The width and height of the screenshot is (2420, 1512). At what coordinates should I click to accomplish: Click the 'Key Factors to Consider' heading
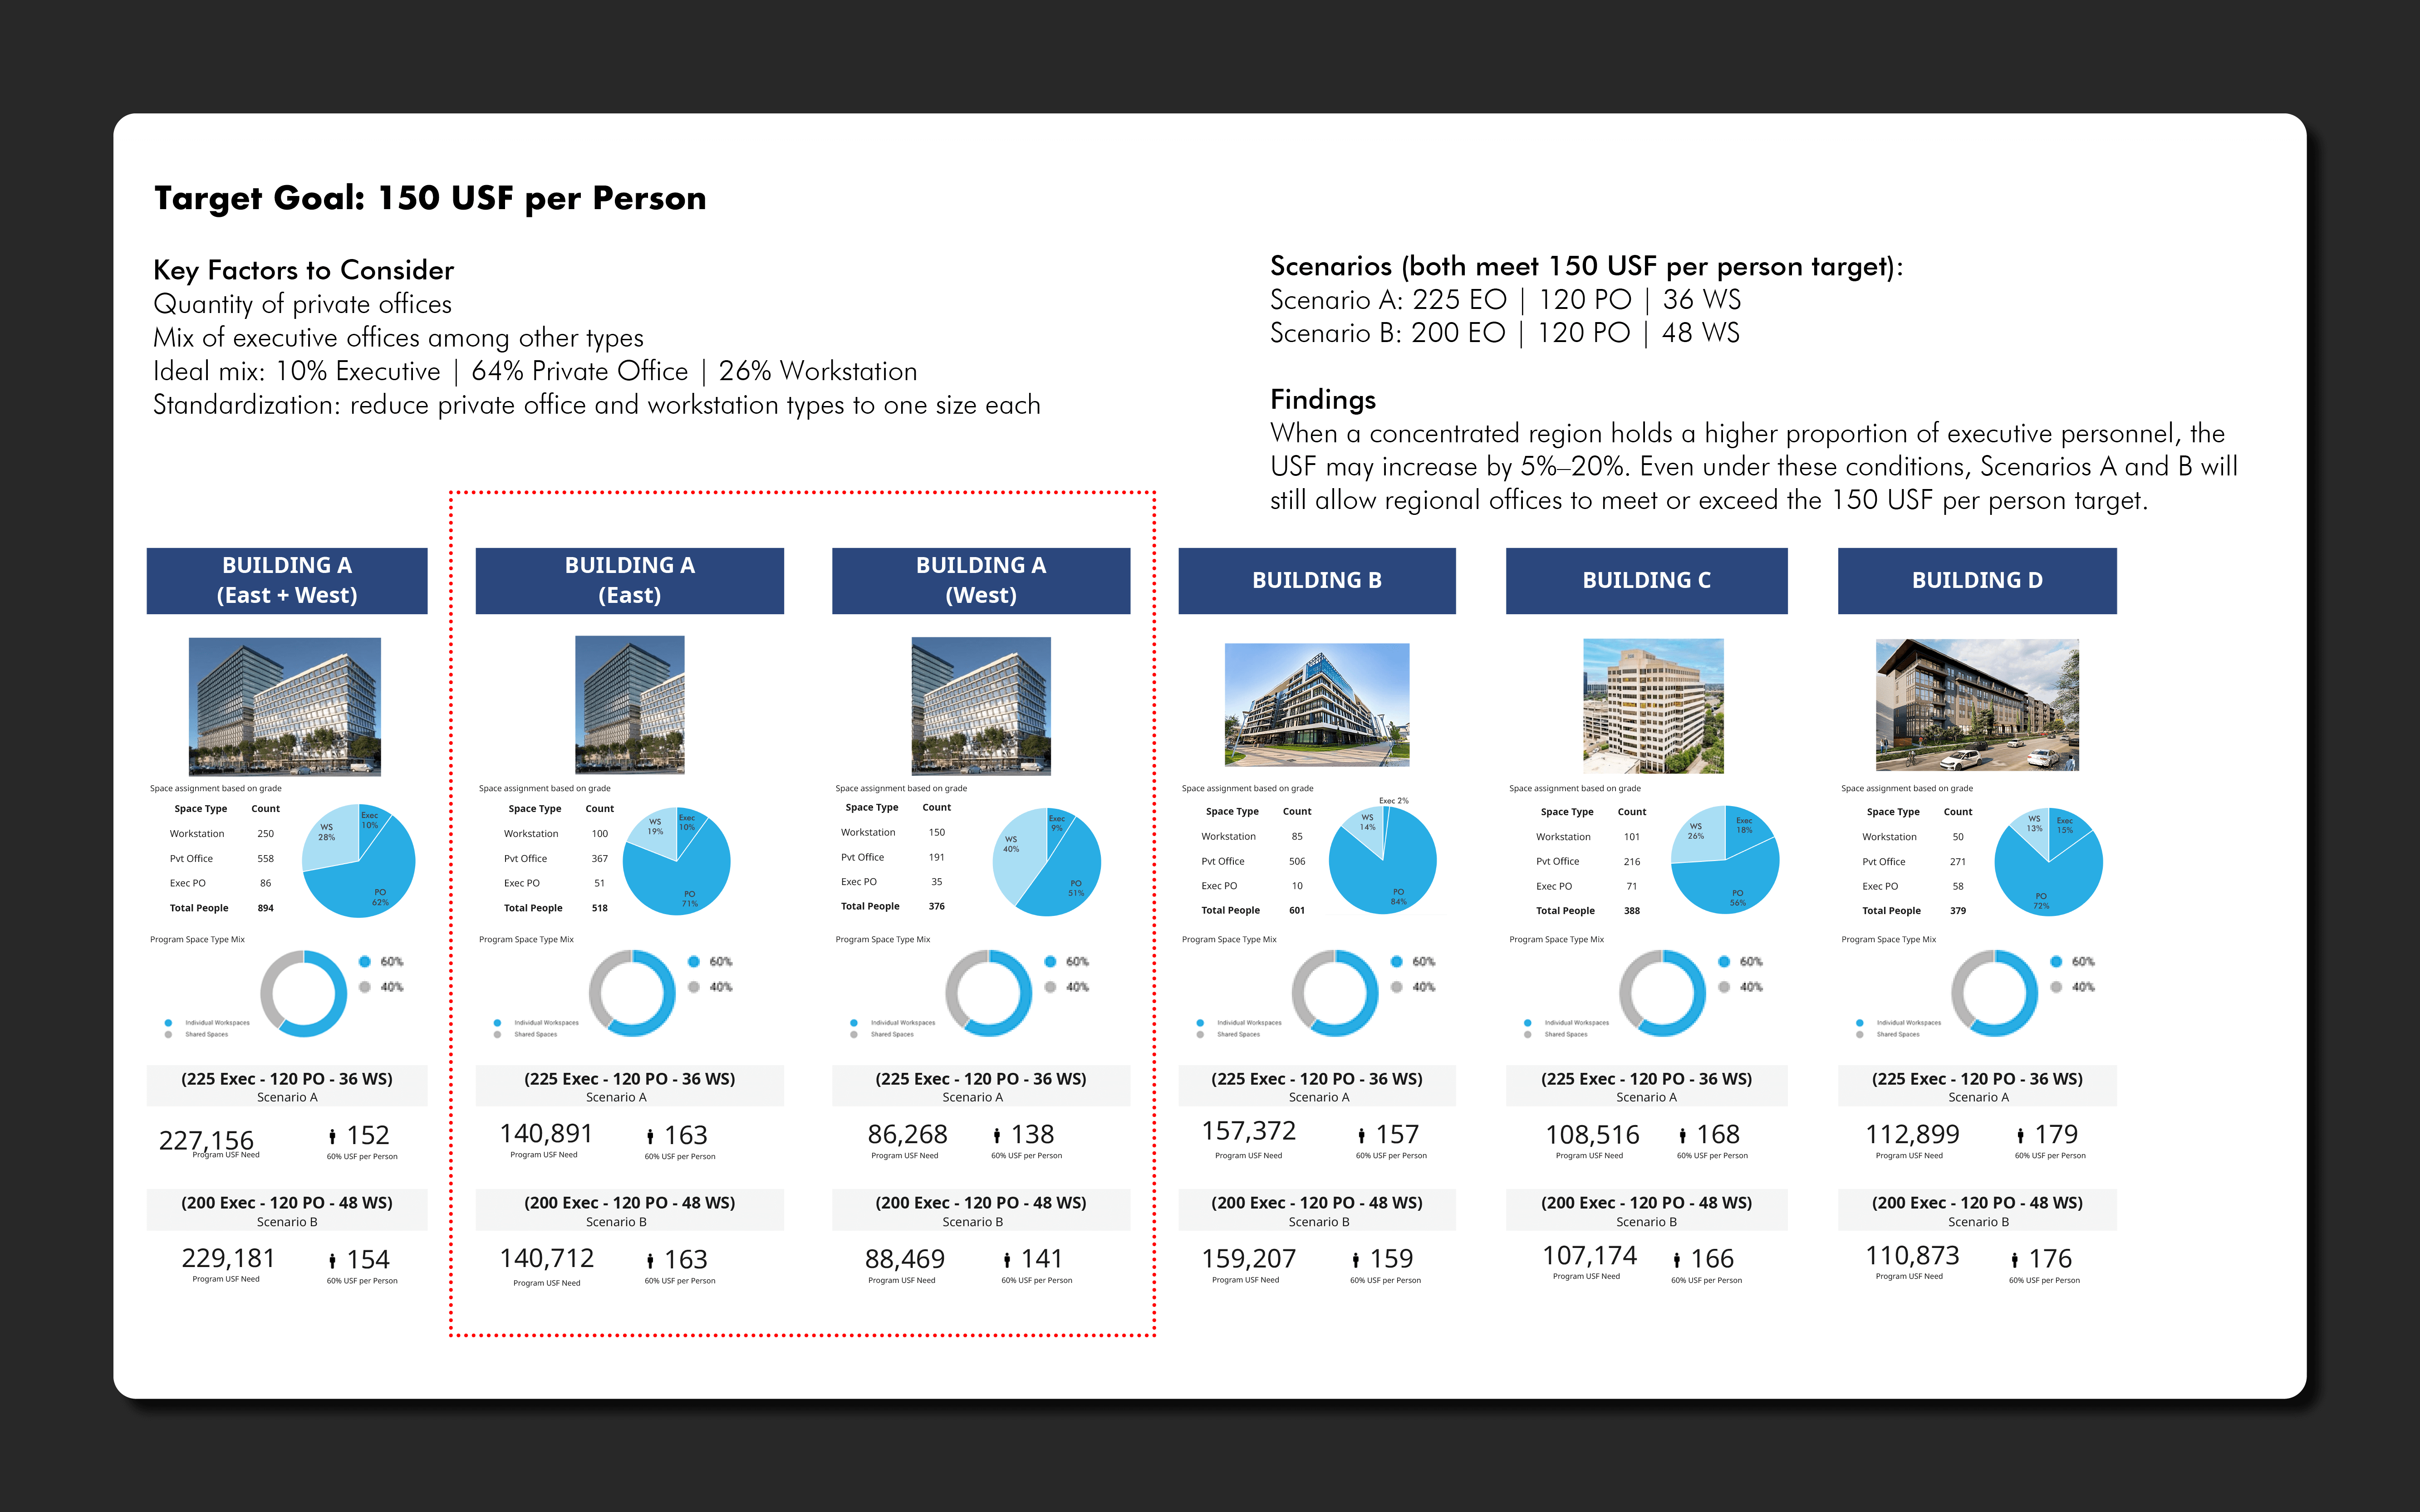point(304,270)
